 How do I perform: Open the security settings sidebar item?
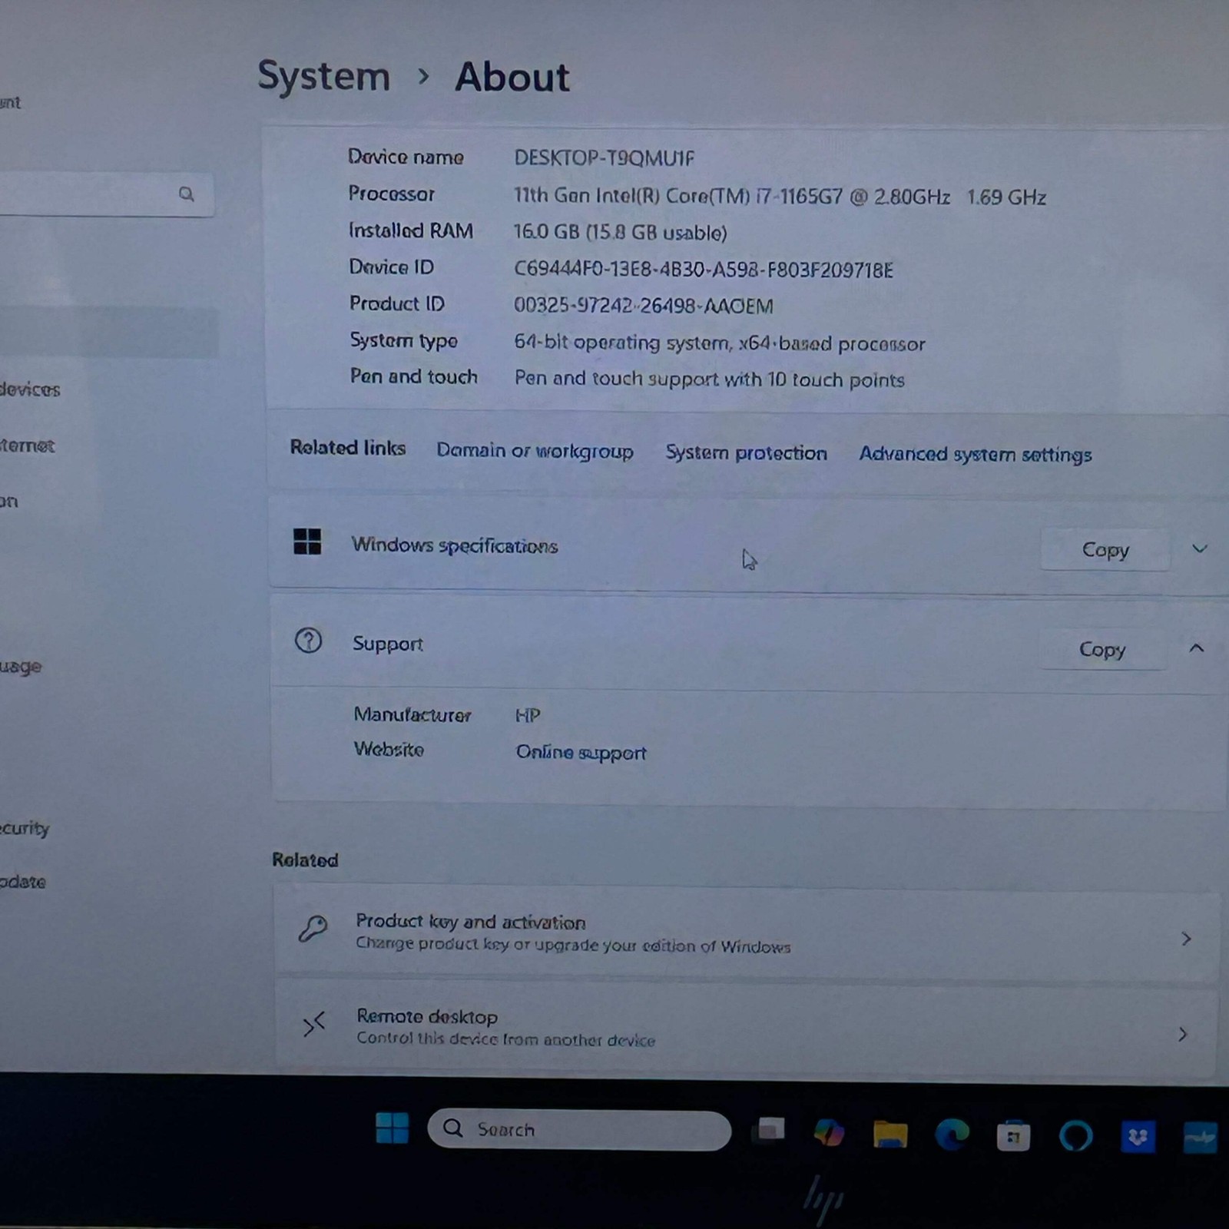click(25, 828)
